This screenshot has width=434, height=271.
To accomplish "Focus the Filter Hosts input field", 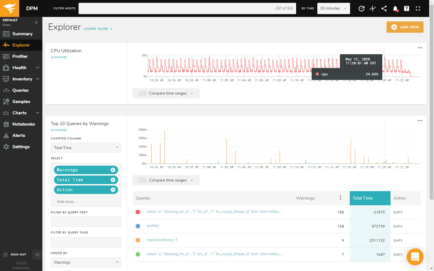I will point(186,8).
